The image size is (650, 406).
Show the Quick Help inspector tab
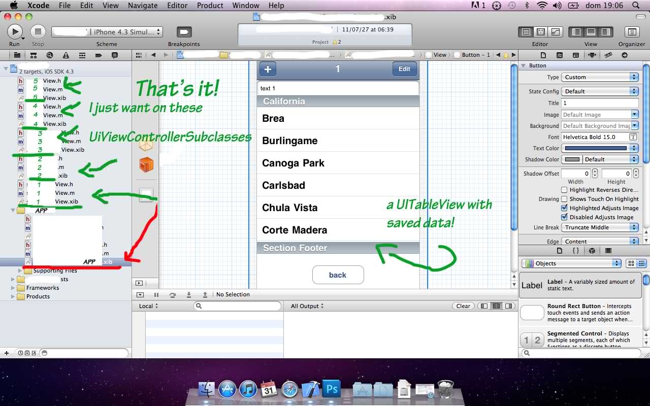point(560,55)
